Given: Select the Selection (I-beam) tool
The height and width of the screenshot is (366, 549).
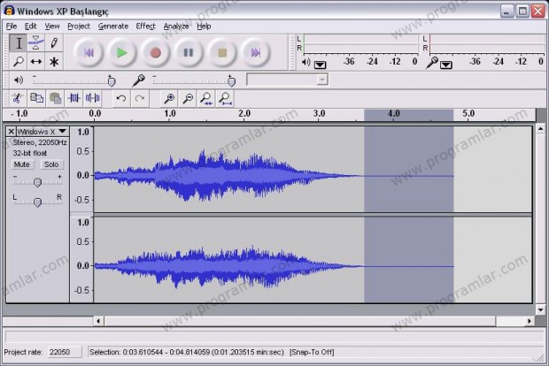Looking at the screenshot, I should coord(19,43).
